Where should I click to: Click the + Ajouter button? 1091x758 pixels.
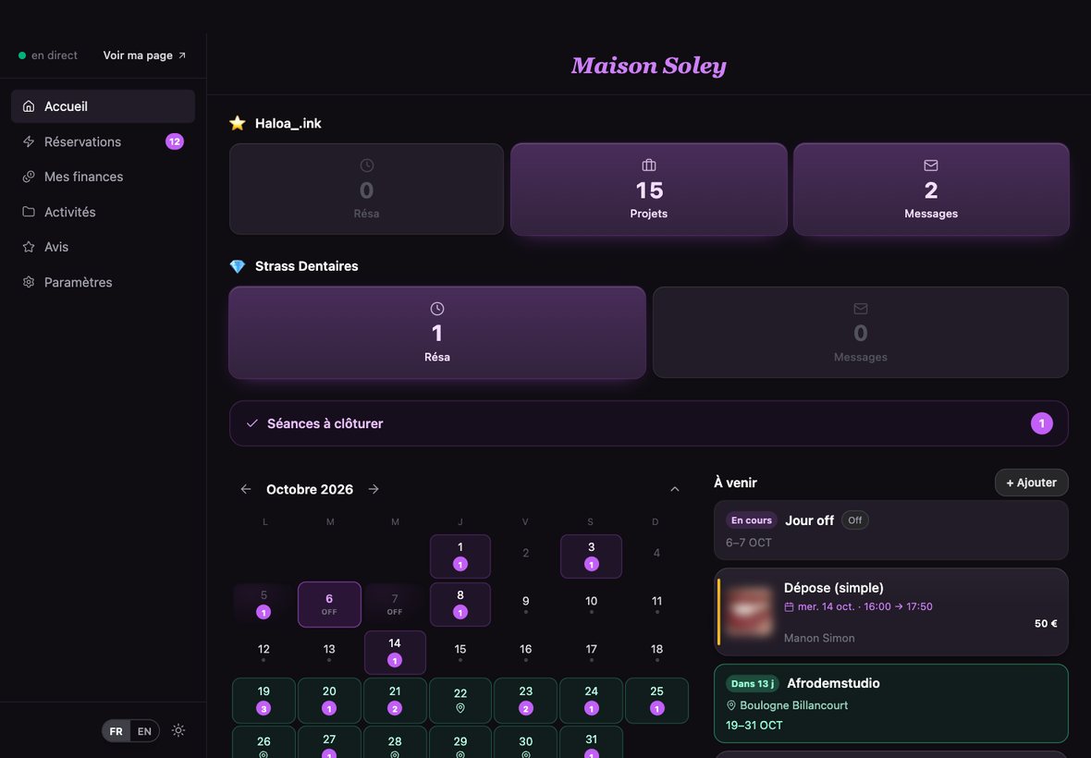(1032, 483)
